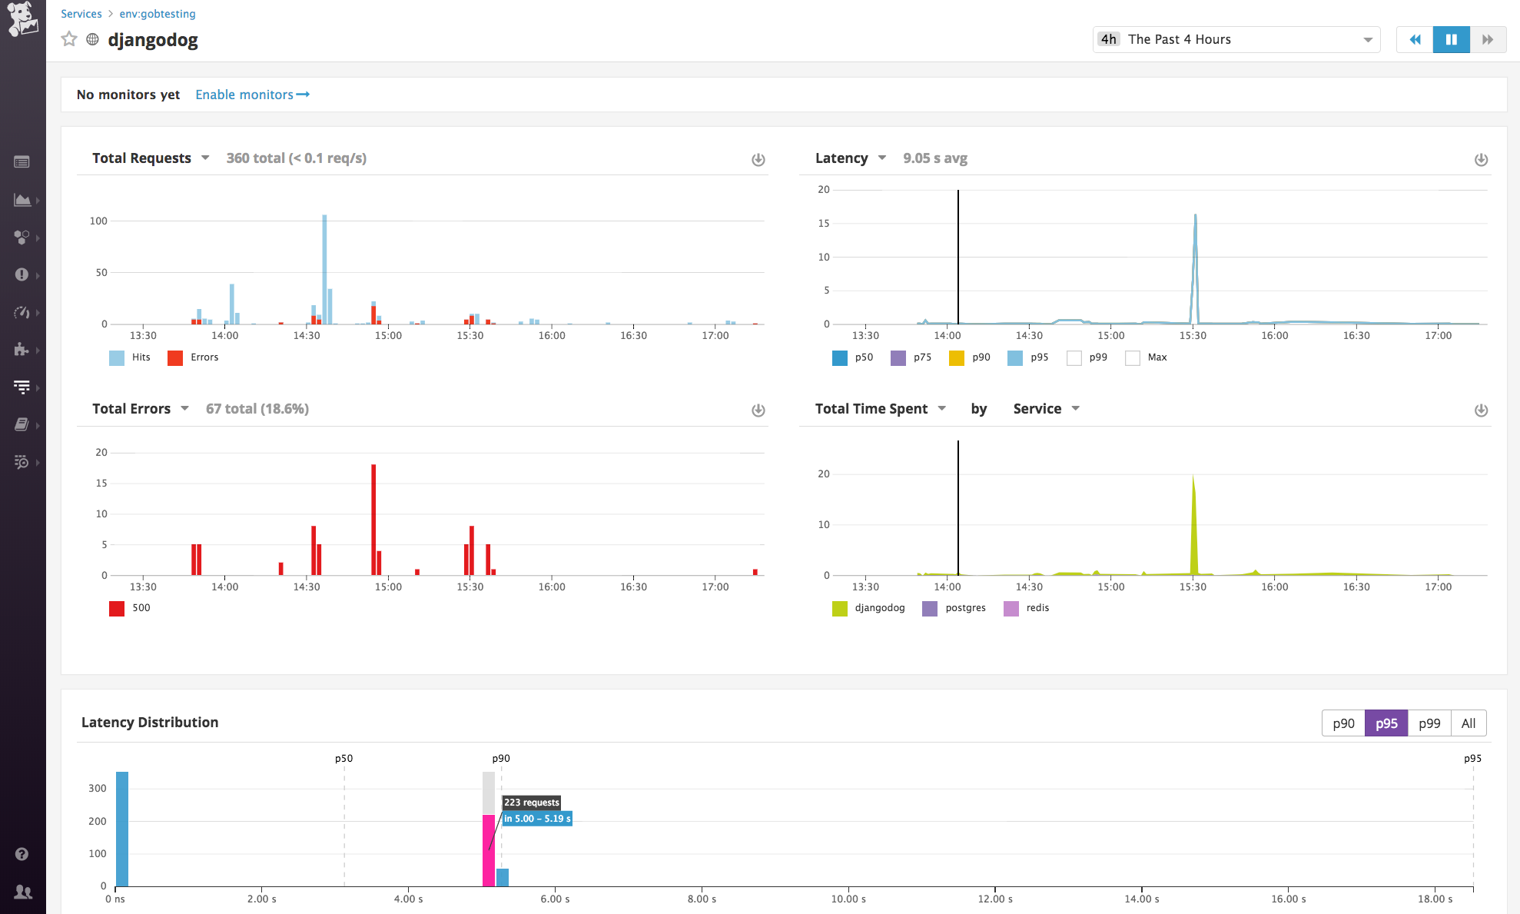This screenshot has width=1520, height=914.
Task: Click the Metrics gauge icon in sidebar
Action: click(22, 312)
